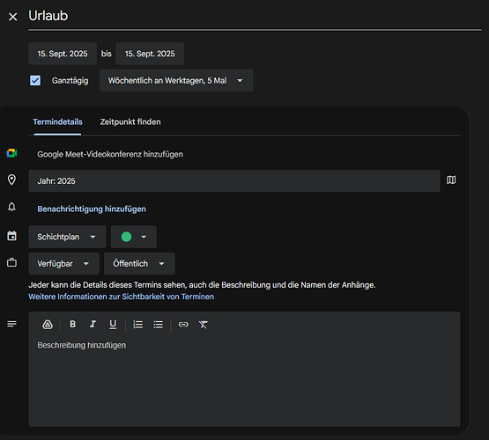Open the map preview icon beside location

point(451,180)
